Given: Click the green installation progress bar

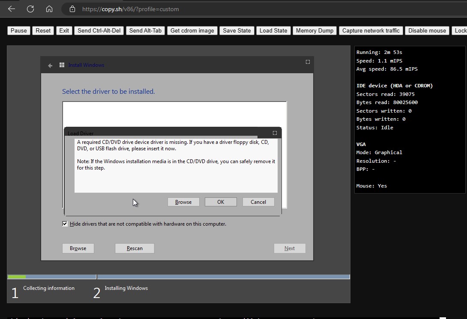Looking at the screenshot, I should [x=16, y=277].
